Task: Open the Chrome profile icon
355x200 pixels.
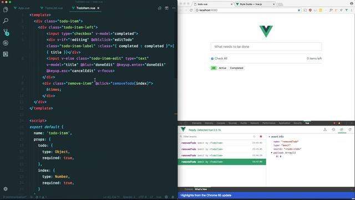Action: tap(352, 3)
